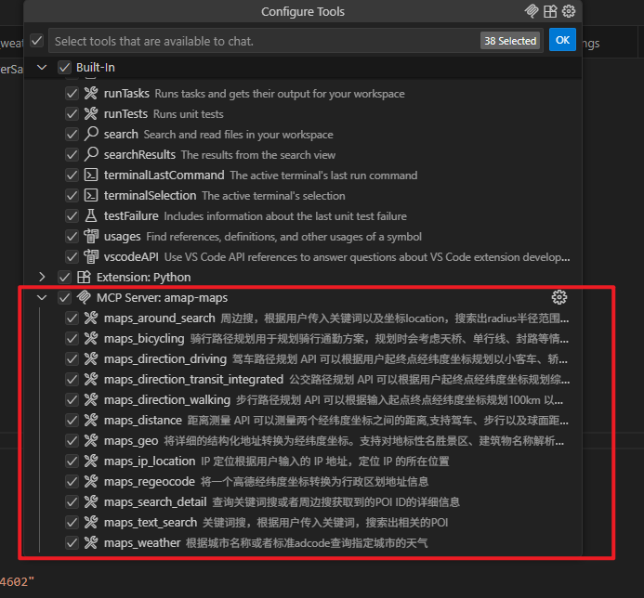Viewport: 644px width, 598px height.
Task: Click the maps_direction_driving tools icon
Action: coord(91,359)
